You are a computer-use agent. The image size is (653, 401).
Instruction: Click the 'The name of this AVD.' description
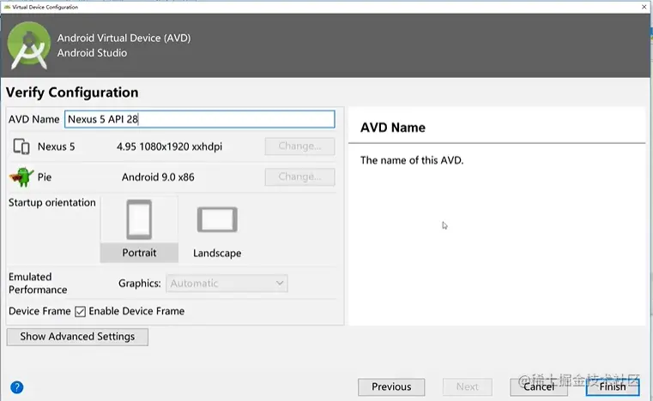pos(412,160)
